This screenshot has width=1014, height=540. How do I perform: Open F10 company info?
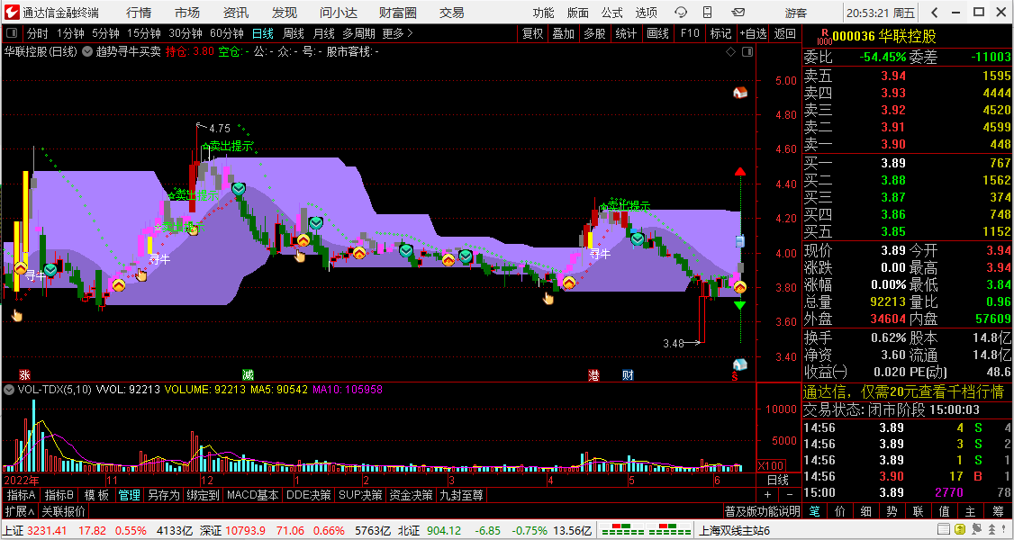pos(690,33)
